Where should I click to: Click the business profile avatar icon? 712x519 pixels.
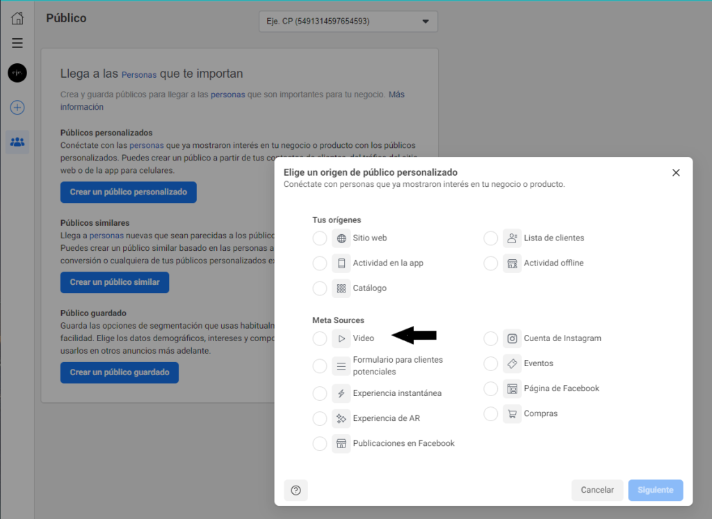click(x=17, y=73)
